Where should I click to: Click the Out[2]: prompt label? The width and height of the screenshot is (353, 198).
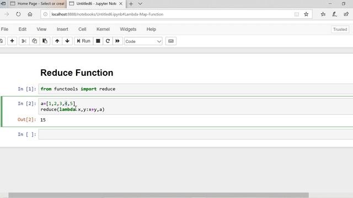coord(27,119)
